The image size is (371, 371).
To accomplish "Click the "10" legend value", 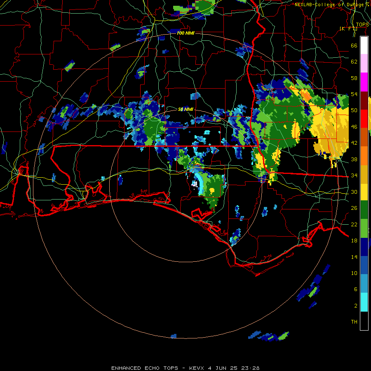I will click(354, 273).
